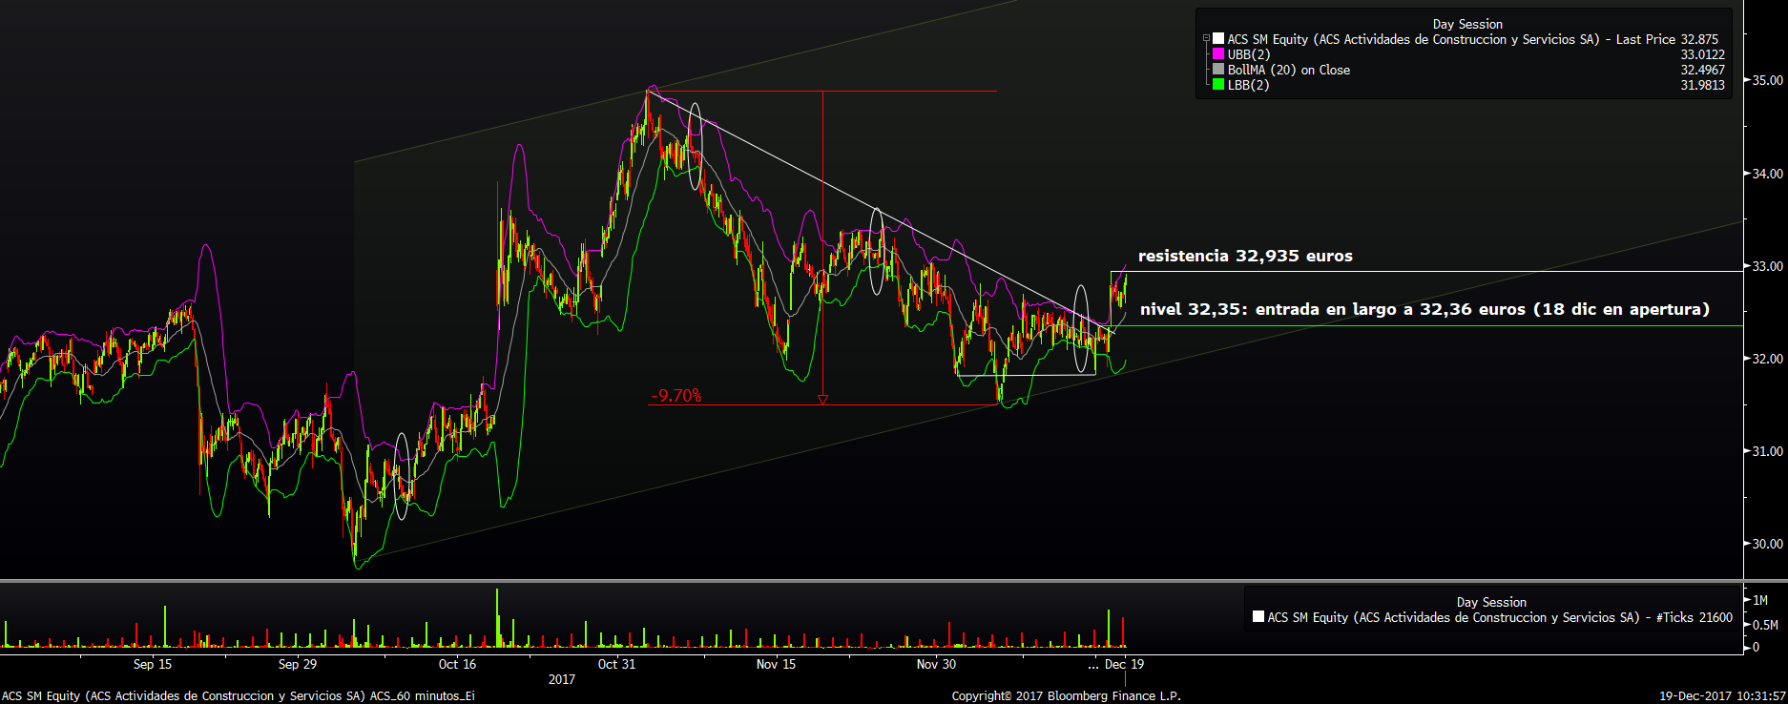Click the ACS SM Equity #Ticks 21600 legend row
The width and height of the screenshot is (1788, 704).
pyautogui.click(x=1492, y=617)
